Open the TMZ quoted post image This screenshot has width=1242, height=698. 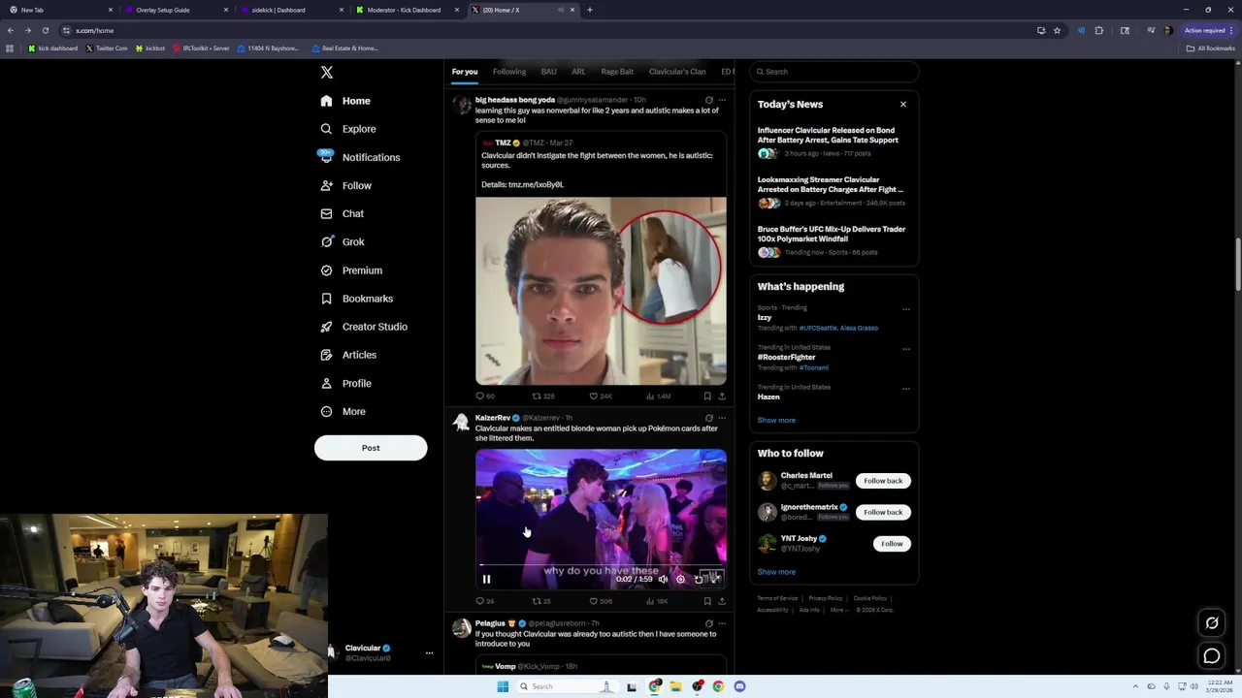601,291
